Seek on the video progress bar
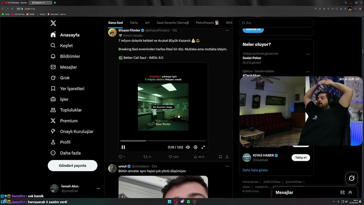Screen dimensions: 364x205 click(x=163, y=141)
